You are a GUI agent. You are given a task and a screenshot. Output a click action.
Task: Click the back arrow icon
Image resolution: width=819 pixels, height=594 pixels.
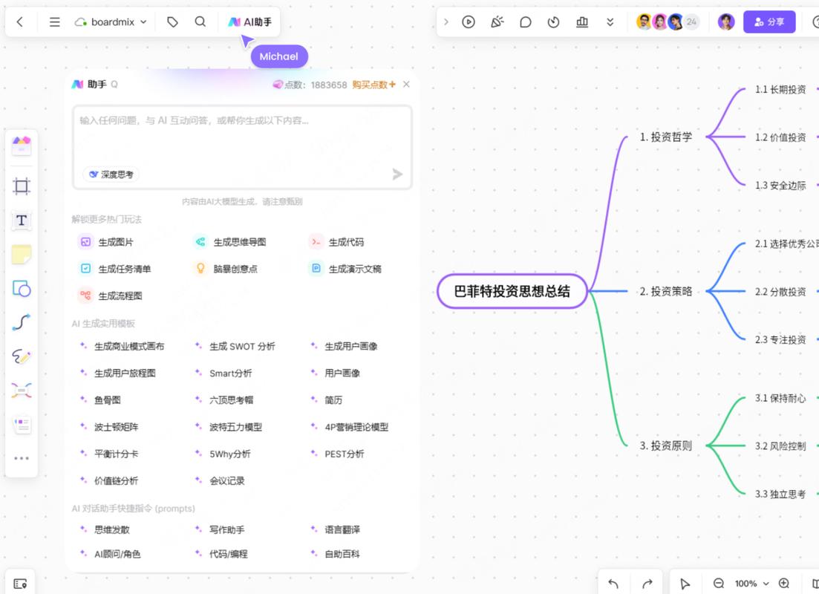(20, 22)
